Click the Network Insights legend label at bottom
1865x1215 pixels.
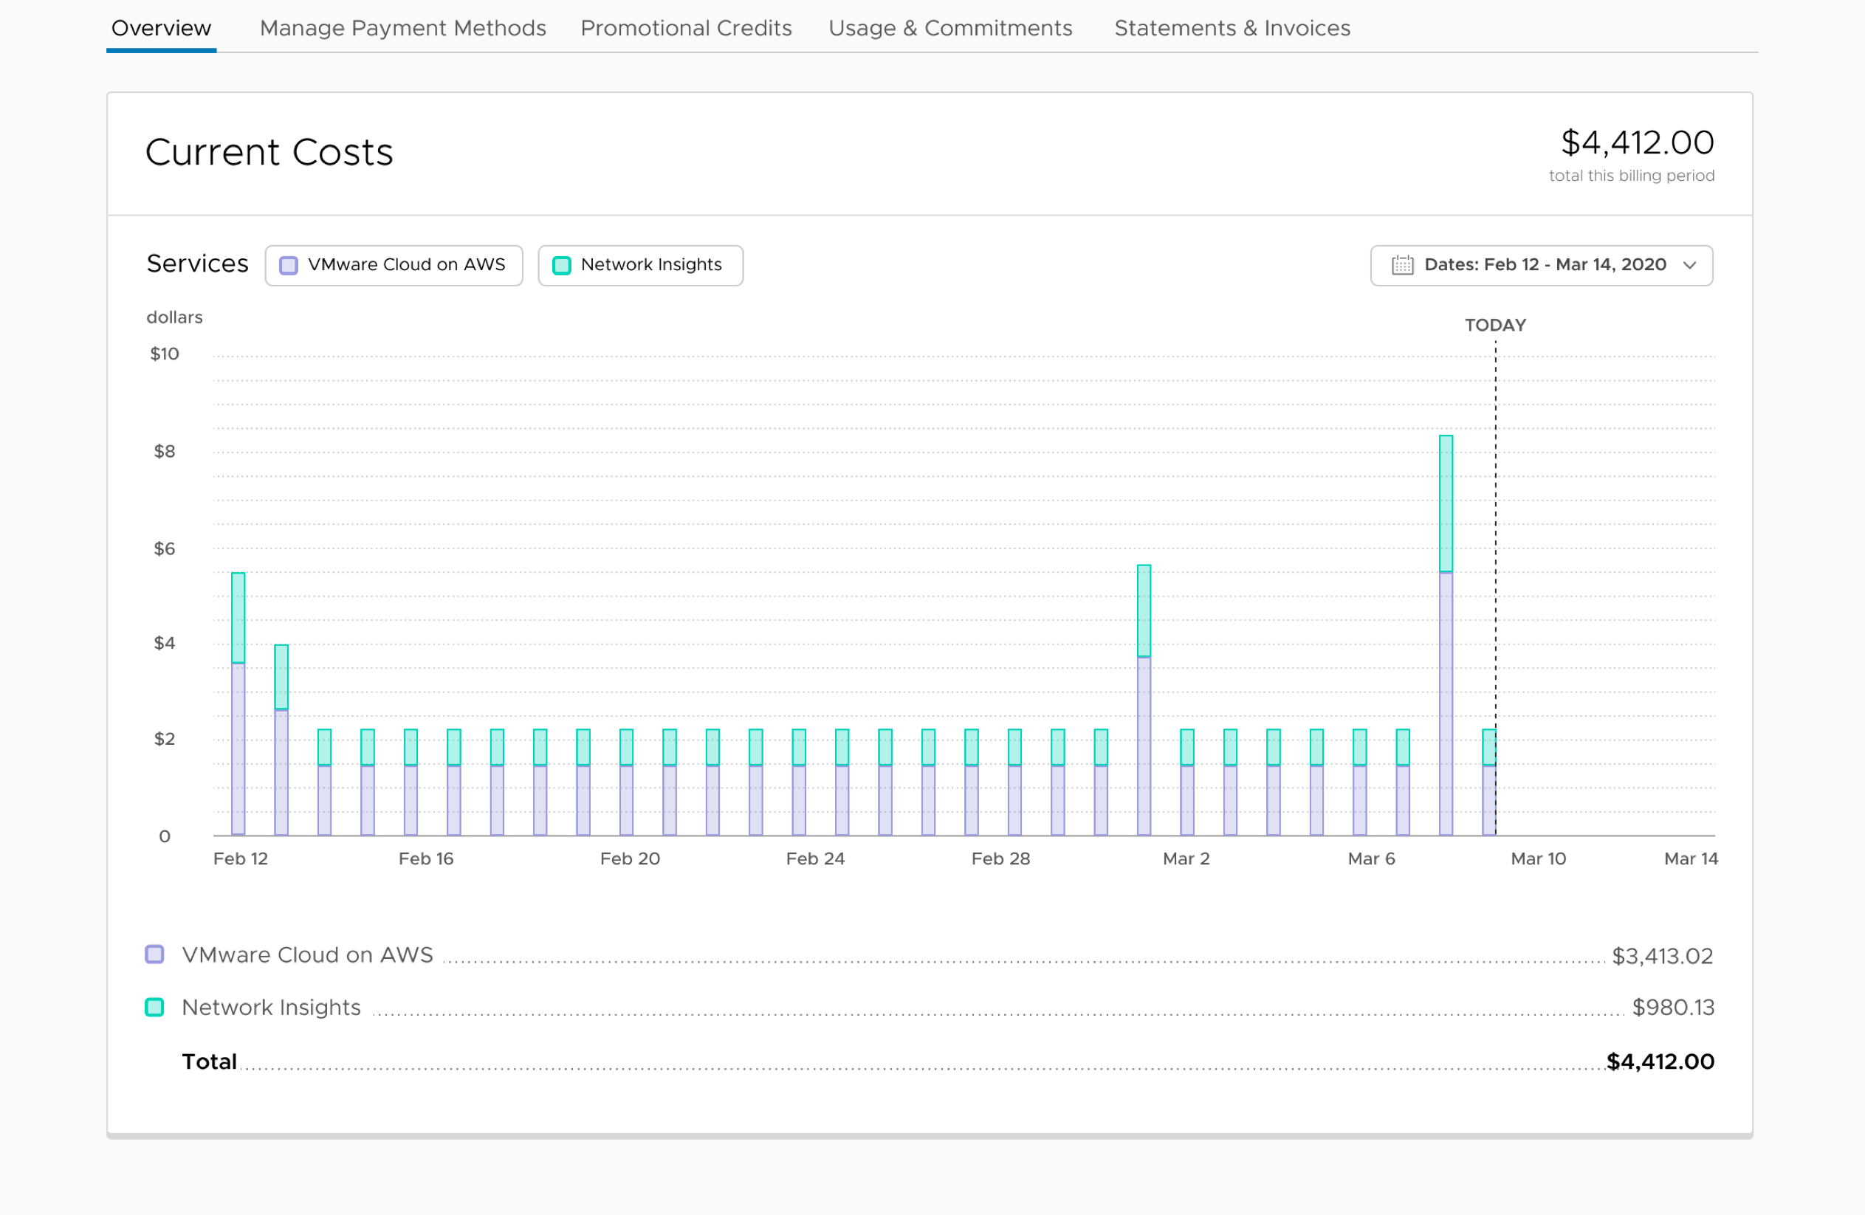coord(271,1008)
